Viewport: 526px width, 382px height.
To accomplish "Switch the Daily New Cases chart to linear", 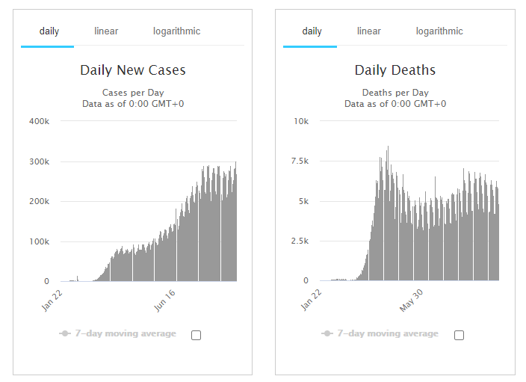I will [x=106, y=31].
